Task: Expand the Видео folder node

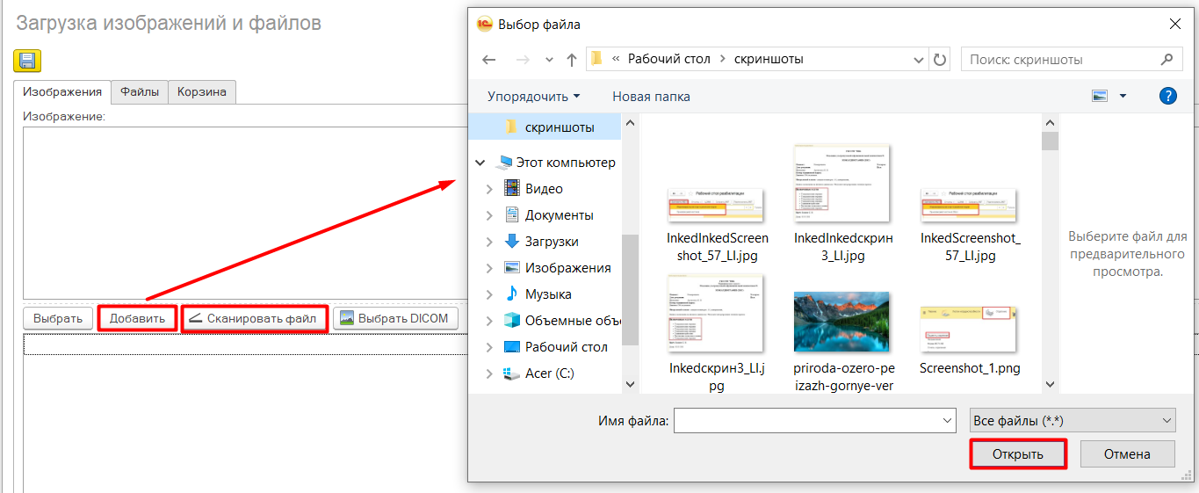Action: click(x=489, y=189)
